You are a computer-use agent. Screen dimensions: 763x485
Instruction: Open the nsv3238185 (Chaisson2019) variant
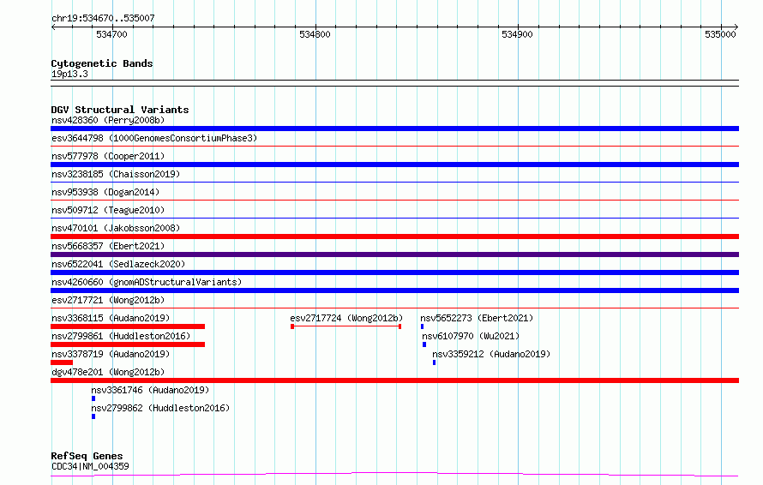tap(116, 174)
